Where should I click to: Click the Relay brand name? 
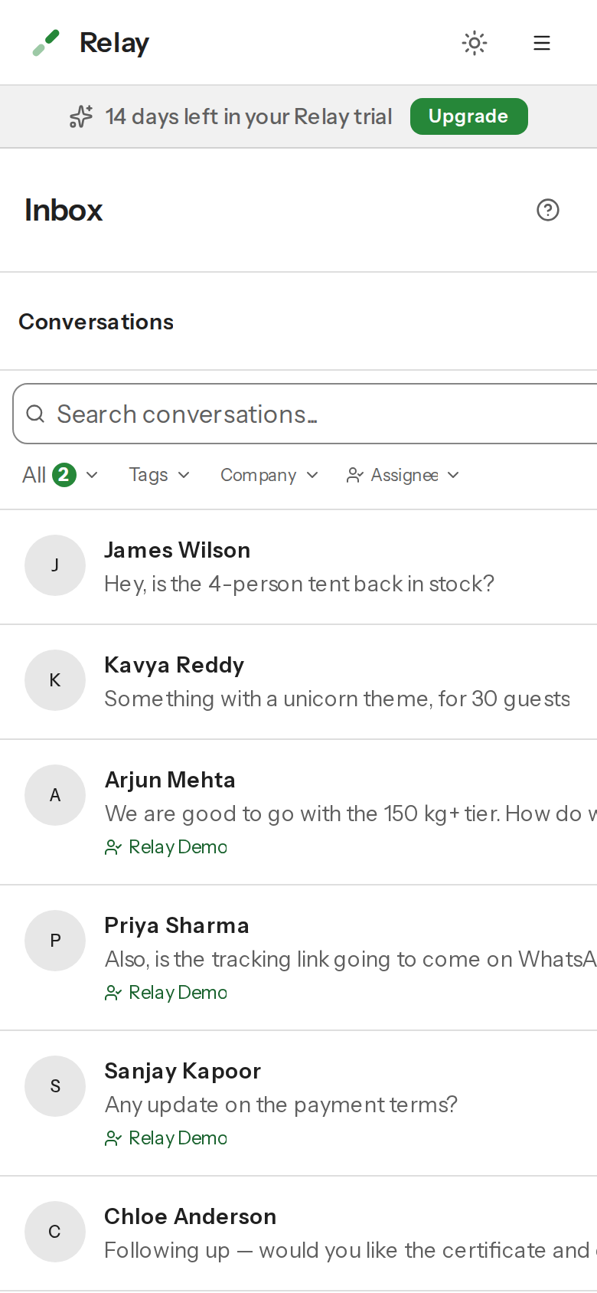(114, 43)
